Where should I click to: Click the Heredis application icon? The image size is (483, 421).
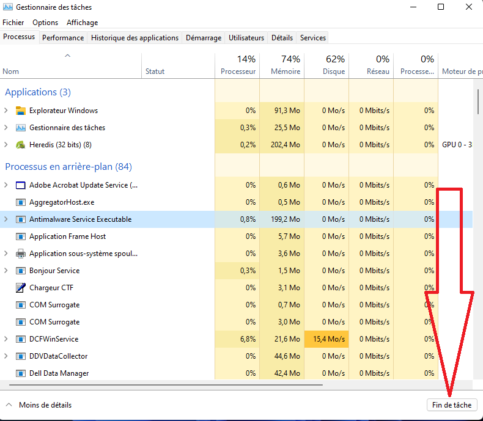pos(21,145)
